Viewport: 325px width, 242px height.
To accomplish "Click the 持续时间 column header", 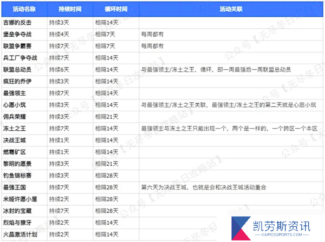I will click(70, 9).
